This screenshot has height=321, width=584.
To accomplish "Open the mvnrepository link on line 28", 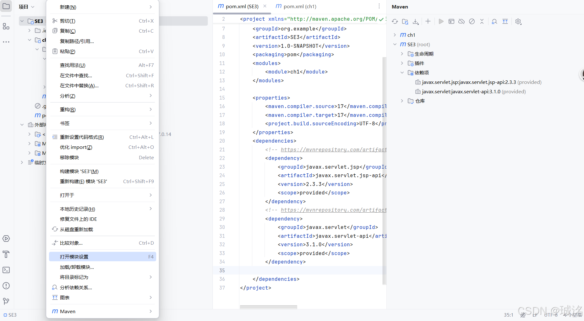I will (333, 210).
